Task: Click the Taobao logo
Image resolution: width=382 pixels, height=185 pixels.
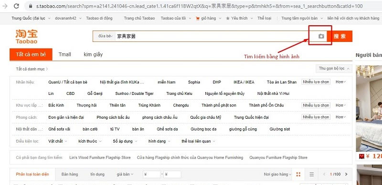Action: (27, 37)
